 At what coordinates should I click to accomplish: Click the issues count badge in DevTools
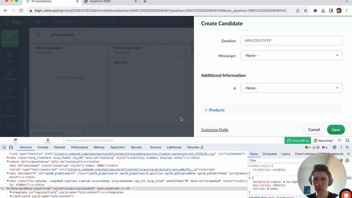pyautogui.click(x=324, y=147)
